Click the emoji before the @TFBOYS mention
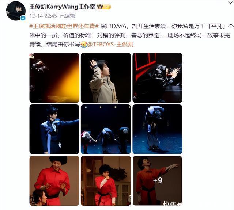 click(84, 45)
